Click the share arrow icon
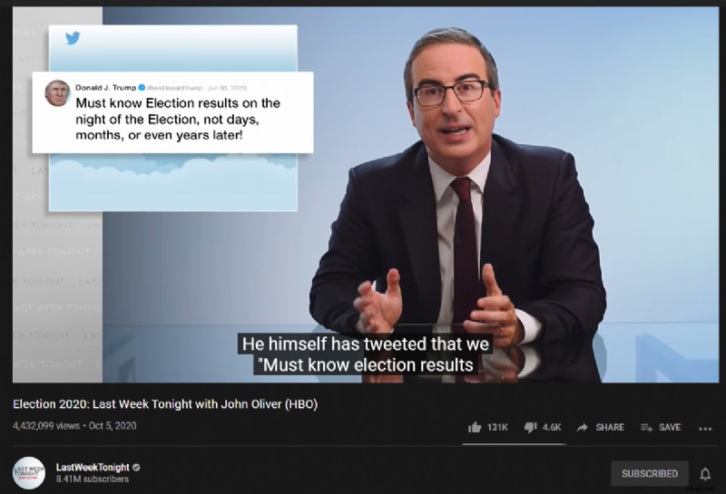 (583, 428)
